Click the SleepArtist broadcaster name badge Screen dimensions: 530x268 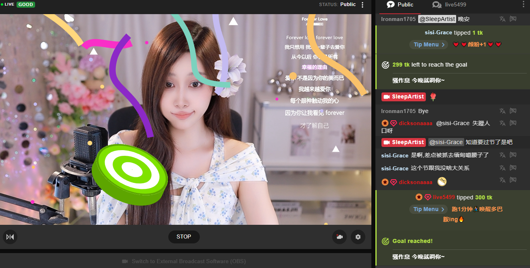click(403, 97)
